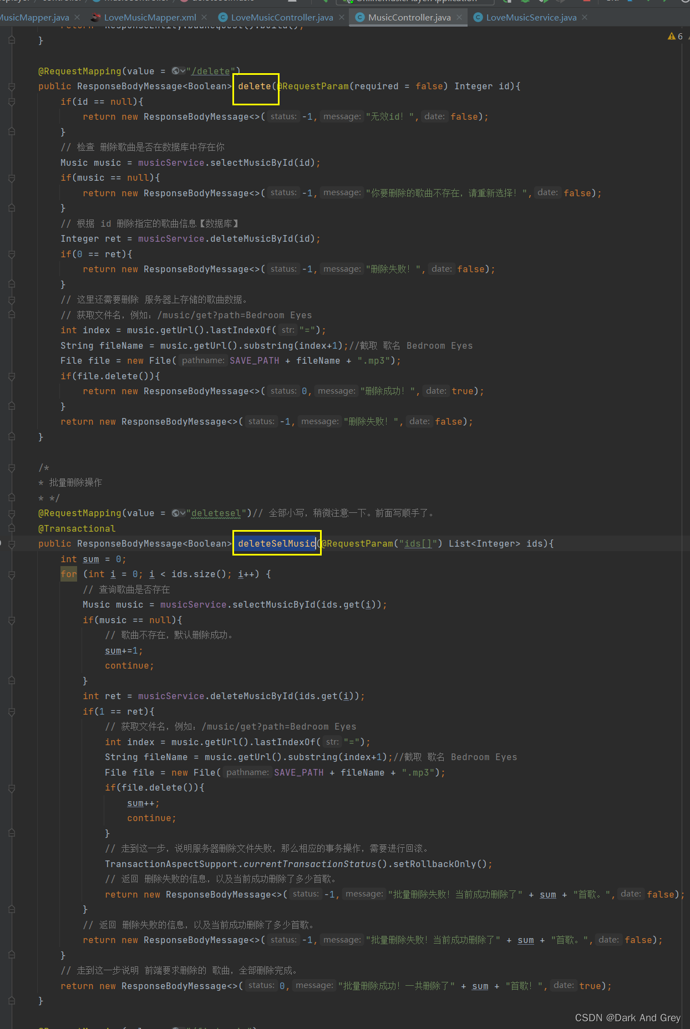Click the "deletesel" URL string link
The image size is (690, 1029).
(x=216, y=513)
